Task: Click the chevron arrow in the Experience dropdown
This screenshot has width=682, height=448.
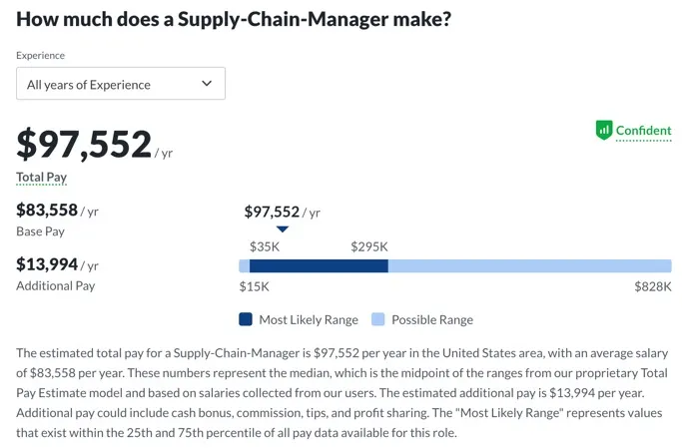Action: click(207, 84)
